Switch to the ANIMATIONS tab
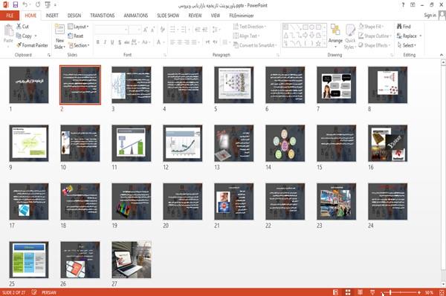This screenshot has height=296, width=446. [x=136, y=16]
